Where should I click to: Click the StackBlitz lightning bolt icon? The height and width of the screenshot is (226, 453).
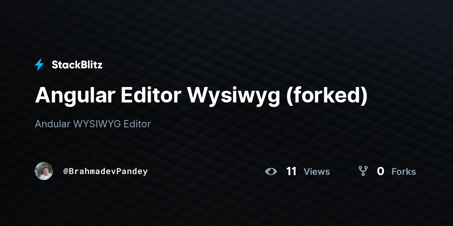point(39,65)
